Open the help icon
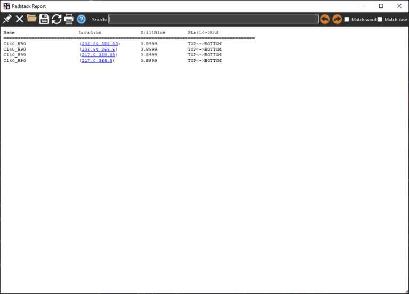The width and height of the screenshot is (409, 294). click(81, 19)
